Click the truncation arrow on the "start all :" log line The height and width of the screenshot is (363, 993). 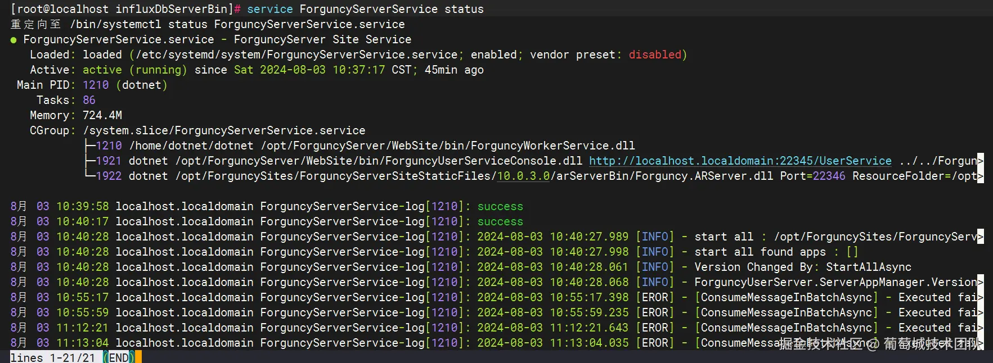tap(981, 237)
